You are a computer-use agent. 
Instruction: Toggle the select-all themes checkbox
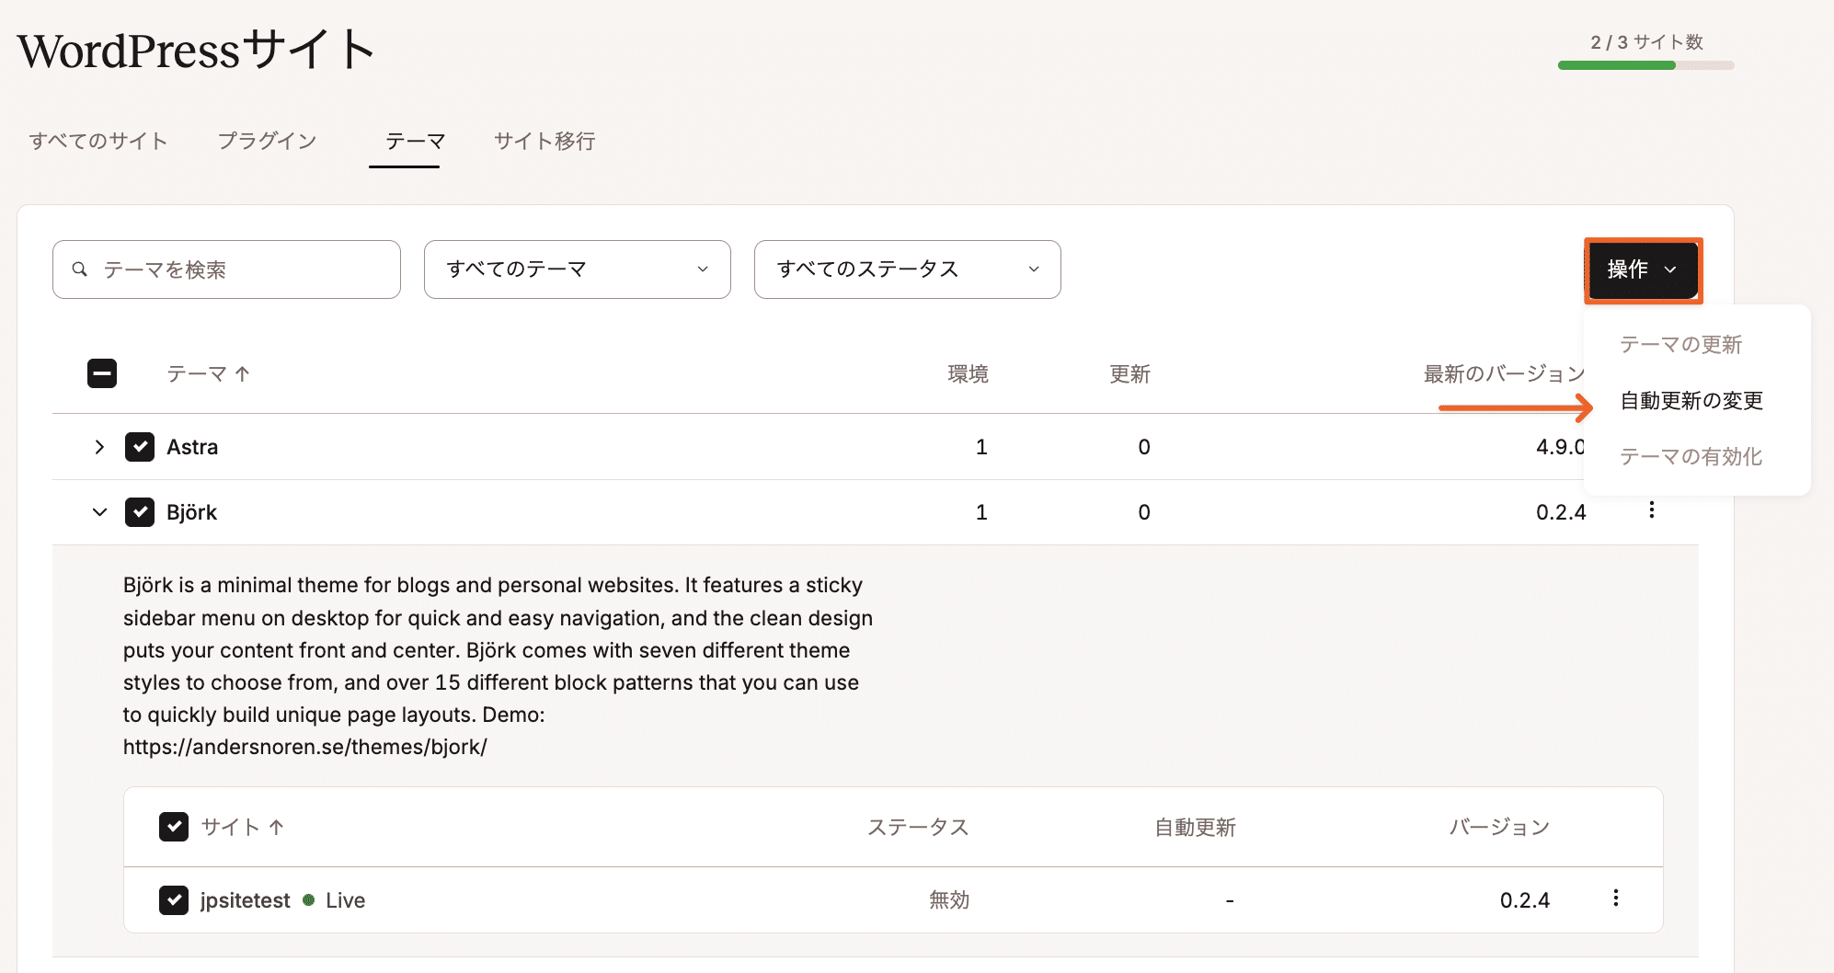point(102,373)
